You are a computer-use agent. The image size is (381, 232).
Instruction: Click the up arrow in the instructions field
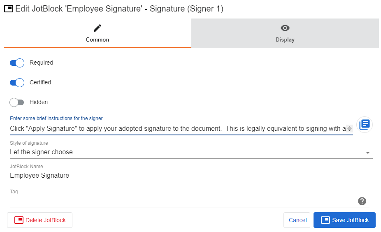point(349,127)
